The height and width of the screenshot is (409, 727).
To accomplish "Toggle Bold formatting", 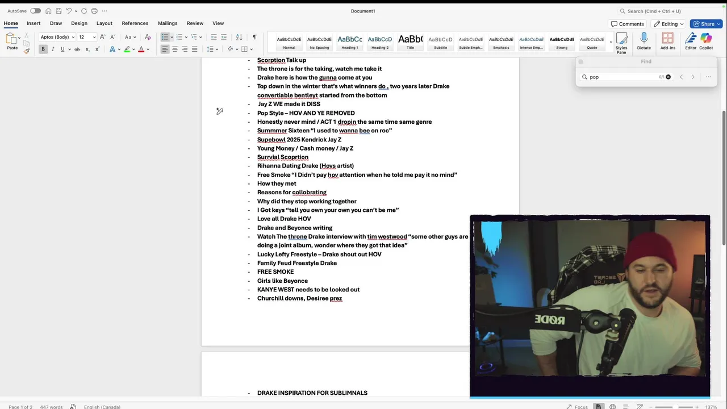I will coord(43,49).
